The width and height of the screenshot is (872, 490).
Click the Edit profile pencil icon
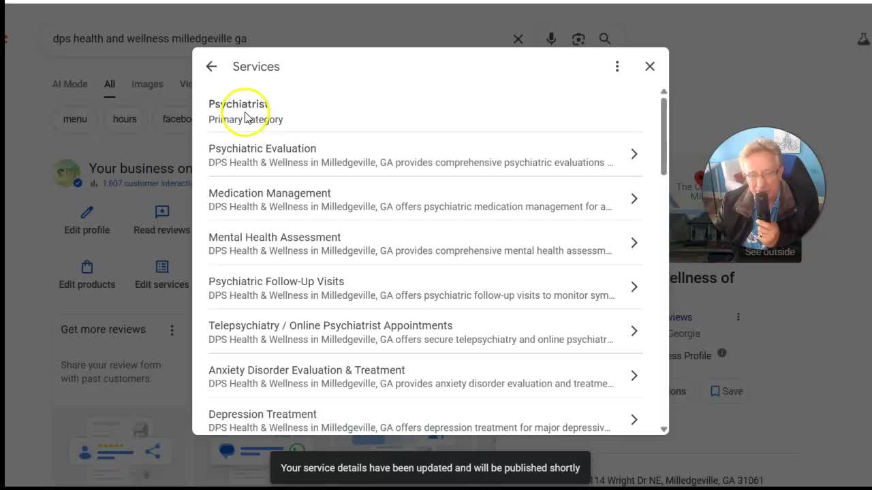click(x=87, y=213)
